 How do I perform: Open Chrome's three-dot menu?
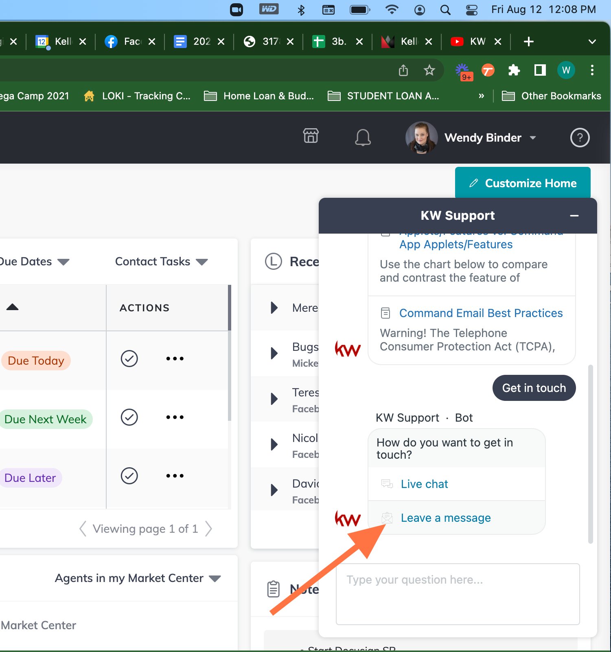coord(592,70)
